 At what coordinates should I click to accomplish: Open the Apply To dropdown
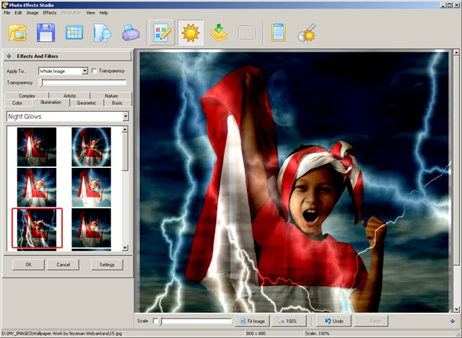tap(84, 71)
